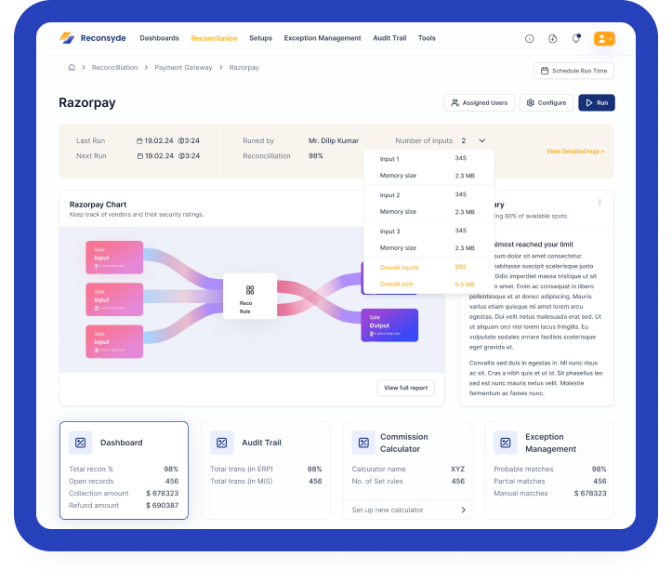Click View full report button
Screen dimensions: 672x583
[405, 388]
